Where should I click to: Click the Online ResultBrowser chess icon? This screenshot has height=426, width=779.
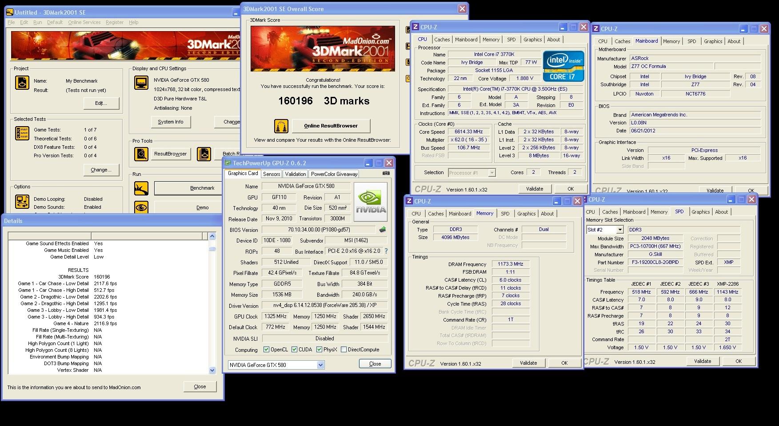pyautogui.click(x=281, y=126)
